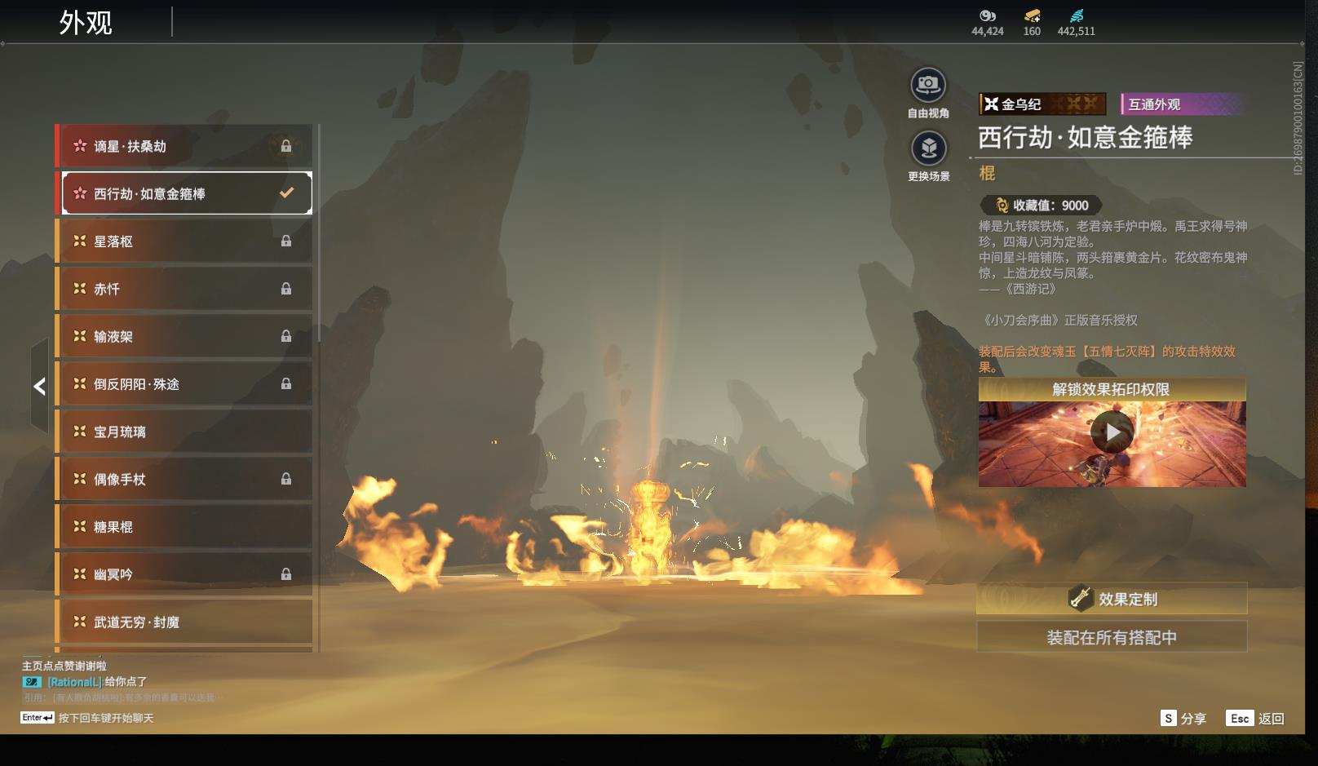The width and height of the screenshot is (1318, 766).
Task: Click the 442,511 blue currency icon
Action: [1077, 15]
